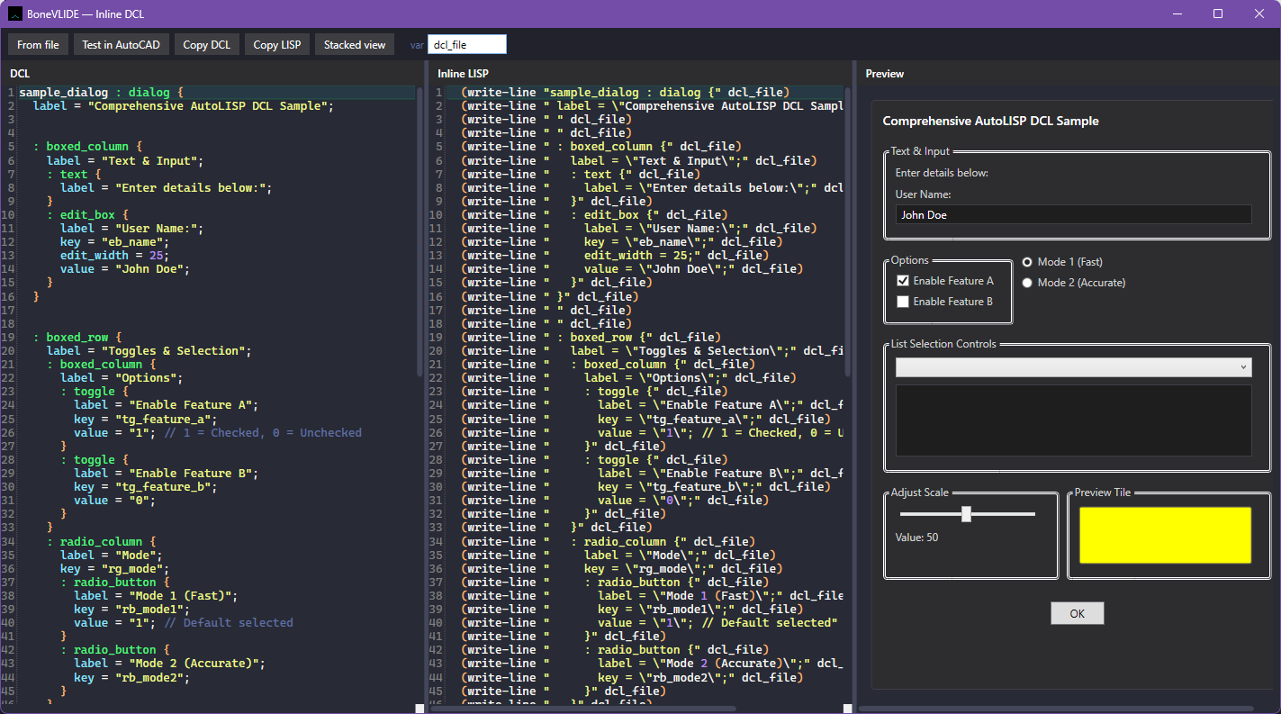Select Mode 2 (Accurate) radio button
1281x714 pixels.
point(1027,283)
